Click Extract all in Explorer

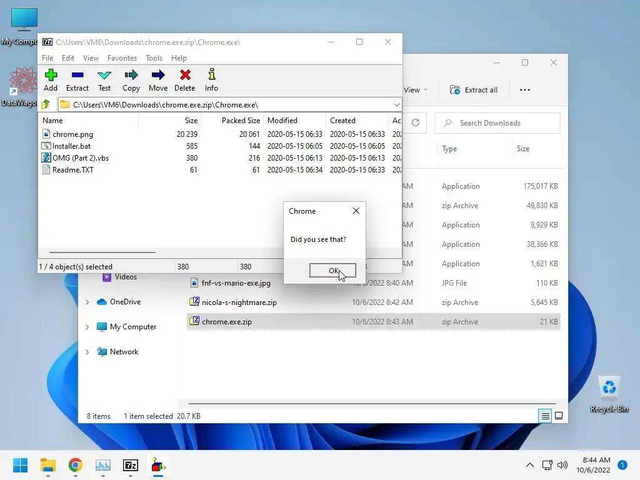pos(474,90)
